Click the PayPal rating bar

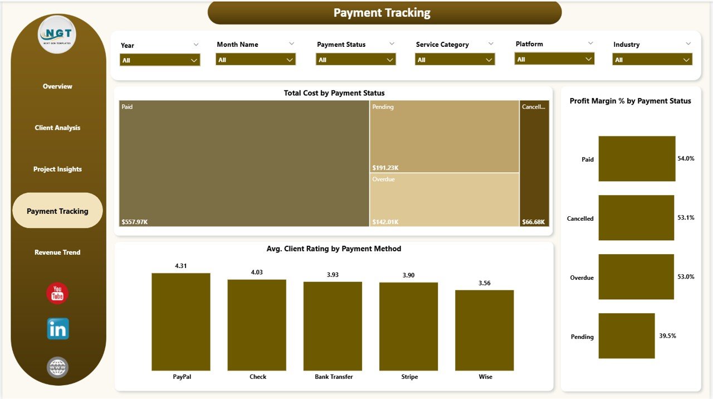coord(180,320)
